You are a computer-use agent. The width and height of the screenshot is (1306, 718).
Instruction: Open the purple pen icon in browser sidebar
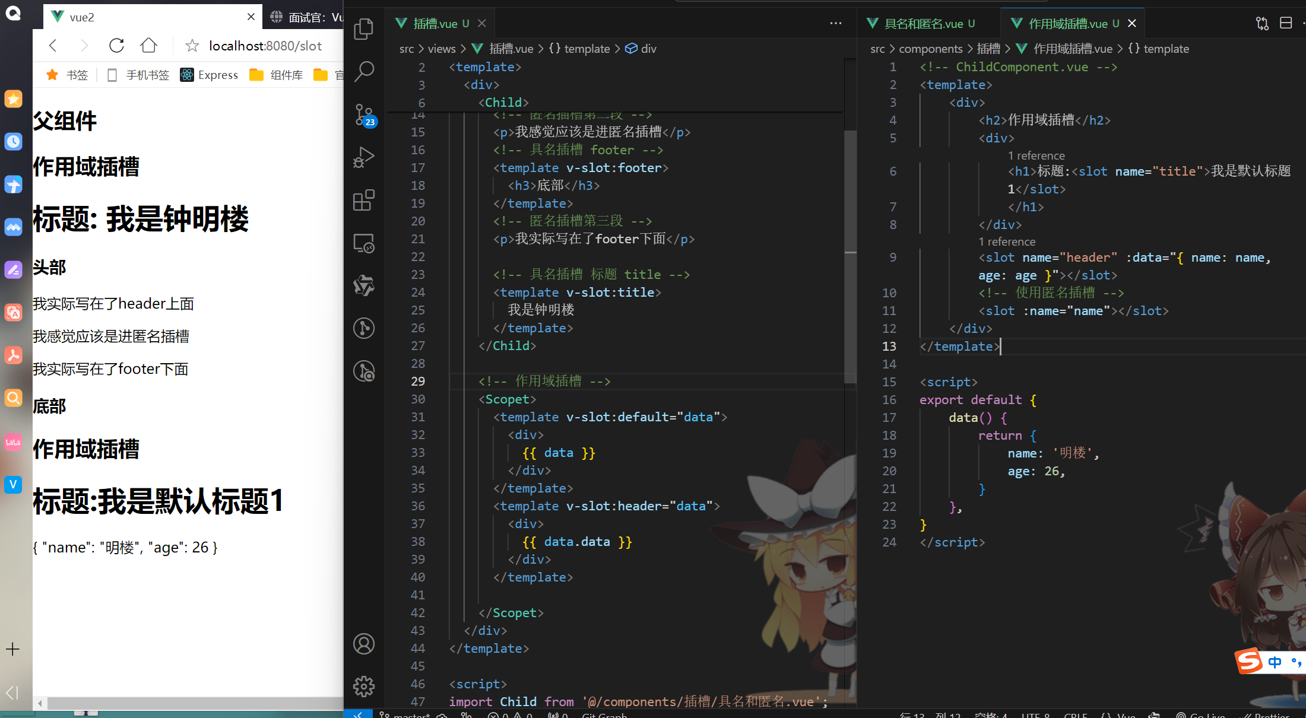[13, 269]
